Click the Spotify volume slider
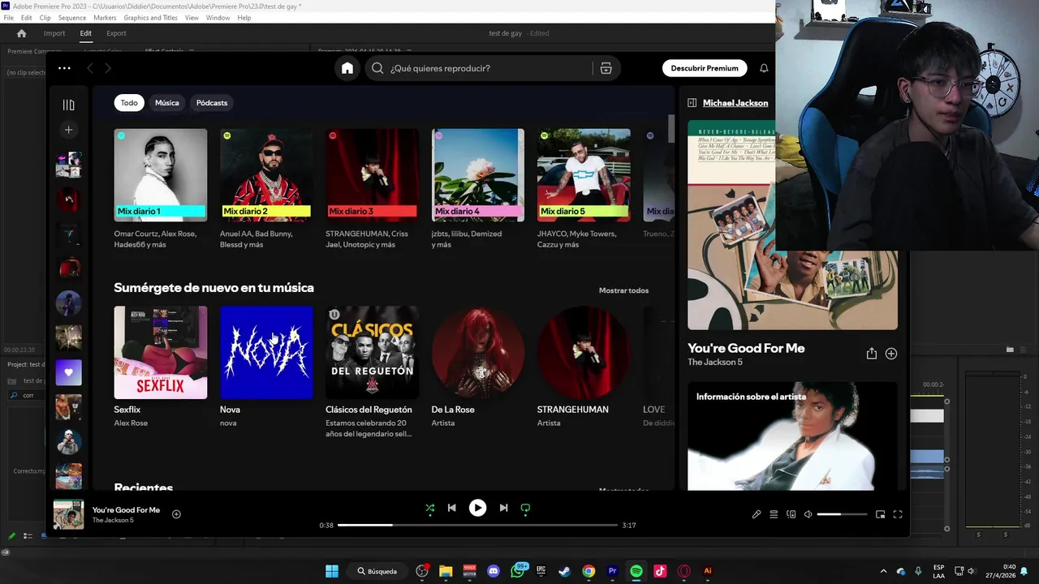This screenshot has width=1039, height=584. [x=842, y=514]
